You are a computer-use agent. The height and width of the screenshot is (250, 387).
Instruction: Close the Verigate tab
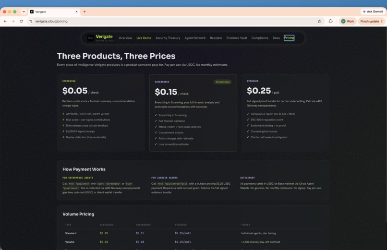click(x=76, y=12)
